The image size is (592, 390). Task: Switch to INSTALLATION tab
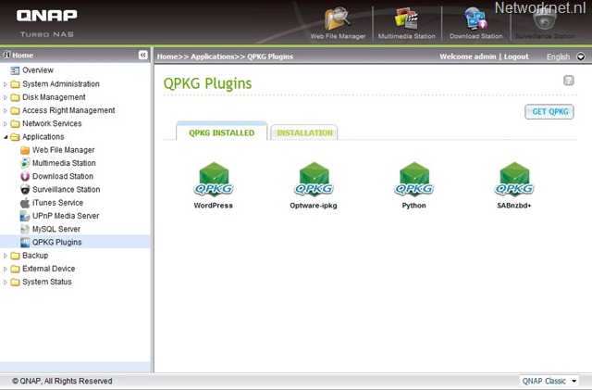click(x=304, y=132)
